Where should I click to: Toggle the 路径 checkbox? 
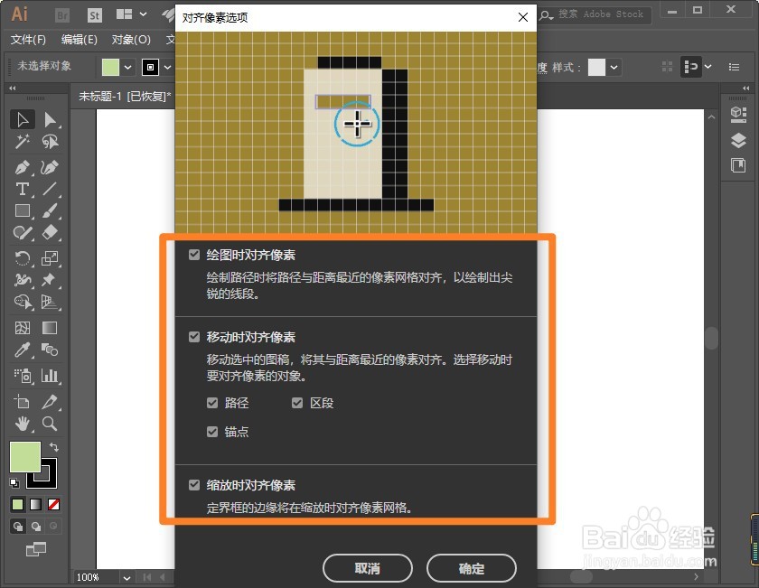[x=214, y=403]
